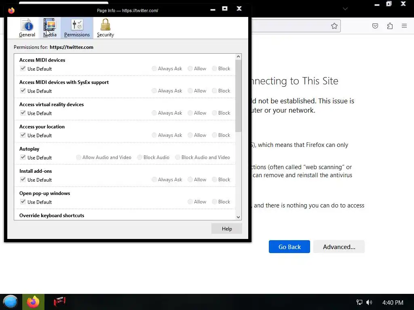Open the Security tab with lock icon
This screenshot has height=310, width=414.
[x=106, y=28]
